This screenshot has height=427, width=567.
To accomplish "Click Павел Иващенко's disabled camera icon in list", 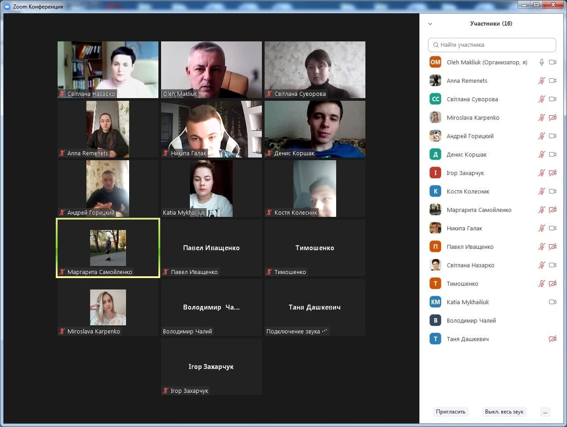I will 553,247.
